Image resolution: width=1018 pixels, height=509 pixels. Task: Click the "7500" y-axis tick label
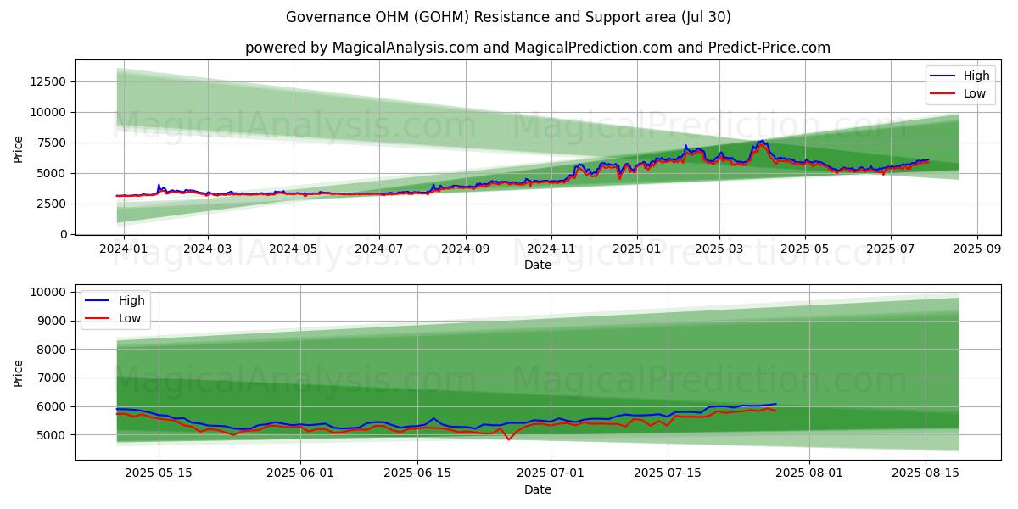[x=51, y=143]
